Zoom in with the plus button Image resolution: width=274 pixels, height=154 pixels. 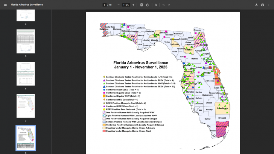[x=133, y=5]
